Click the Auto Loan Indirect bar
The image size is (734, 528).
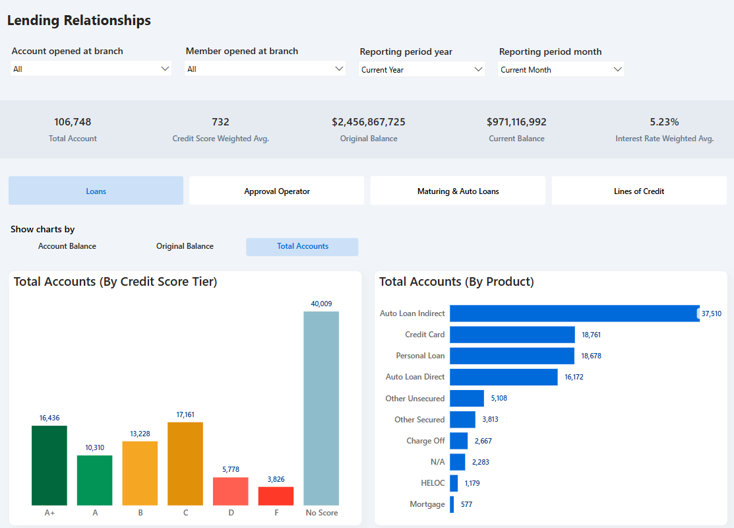pyautogui.click(x=574, y=313)
